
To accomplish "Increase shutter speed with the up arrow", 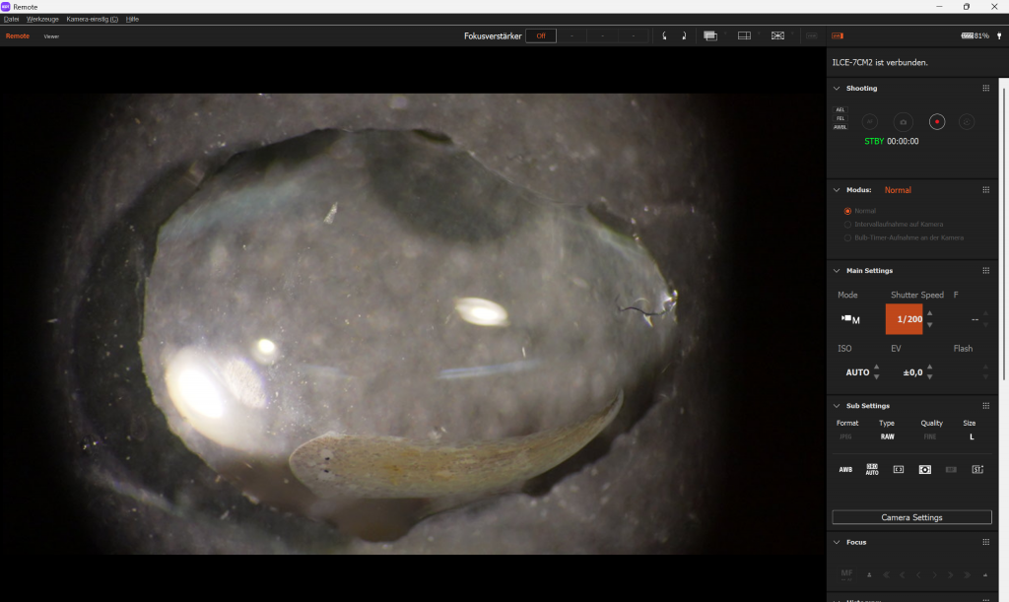I will pos(929,313).
